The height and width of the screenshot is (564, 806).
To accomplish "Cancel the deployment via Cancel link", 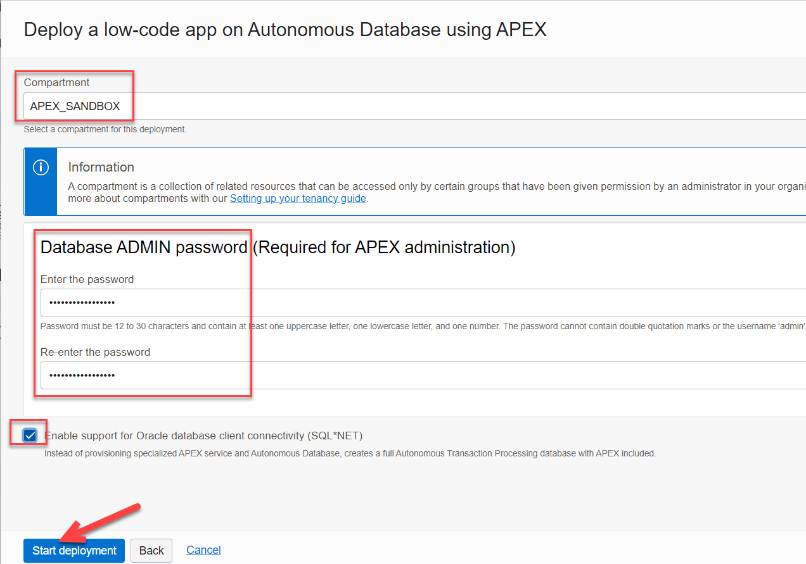I will click(x=203, y=550).
